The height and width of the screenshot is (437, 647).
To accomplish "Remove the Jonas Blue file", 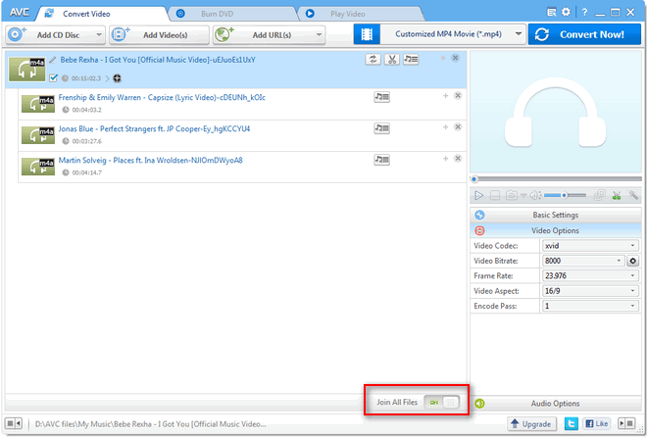I will tap(458, 127).
